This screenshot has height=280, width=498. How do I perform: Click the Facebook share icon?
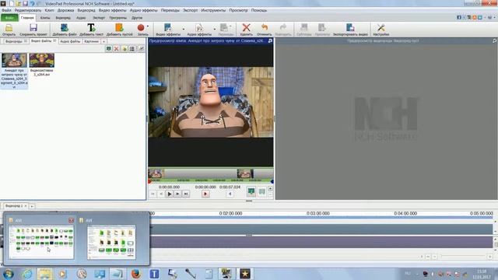click(459, 17)
